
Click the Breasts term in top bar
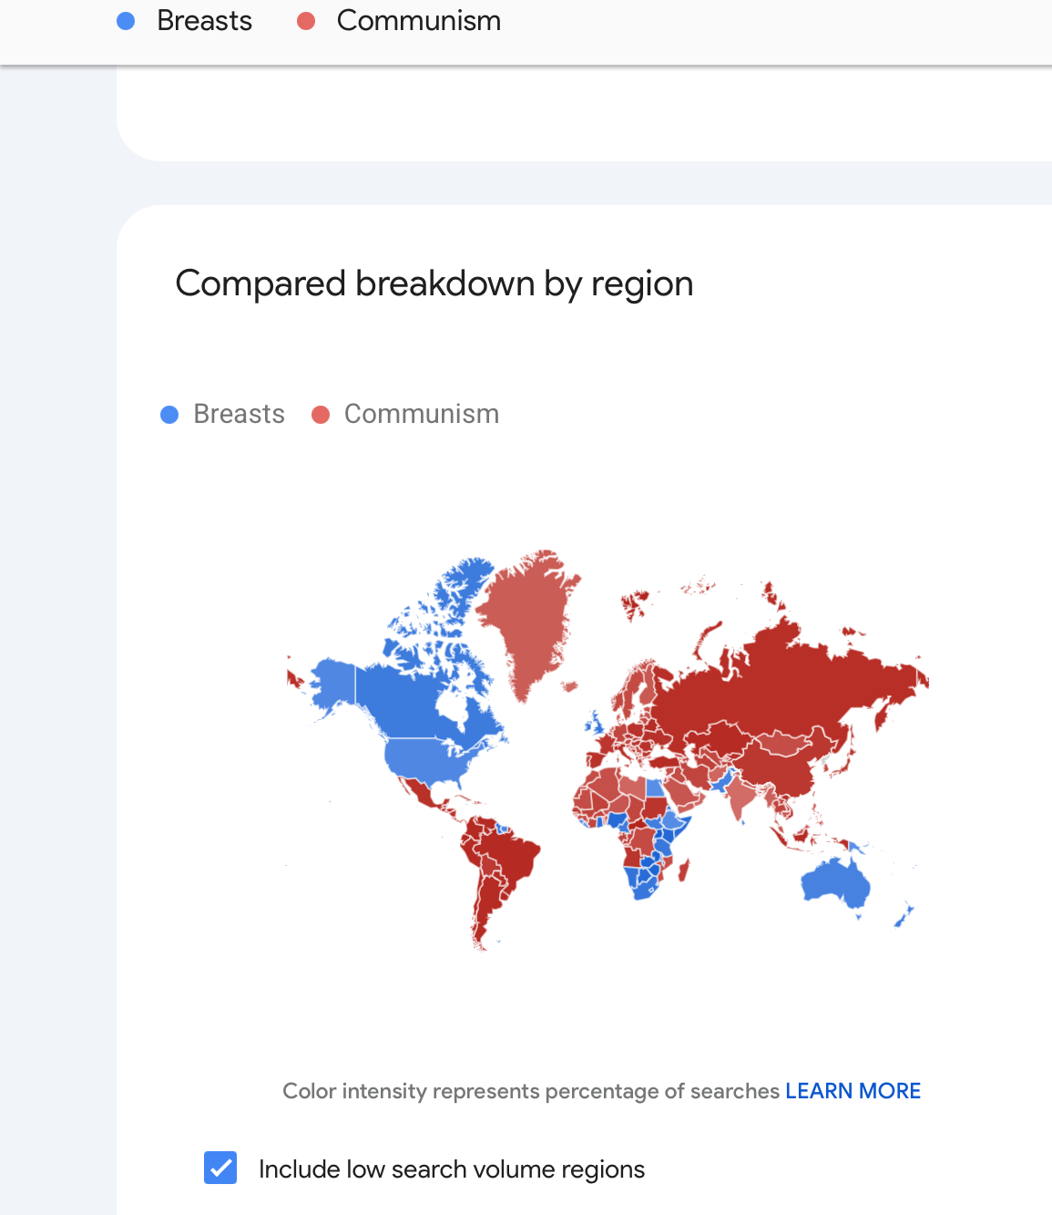tap(204, 21)
